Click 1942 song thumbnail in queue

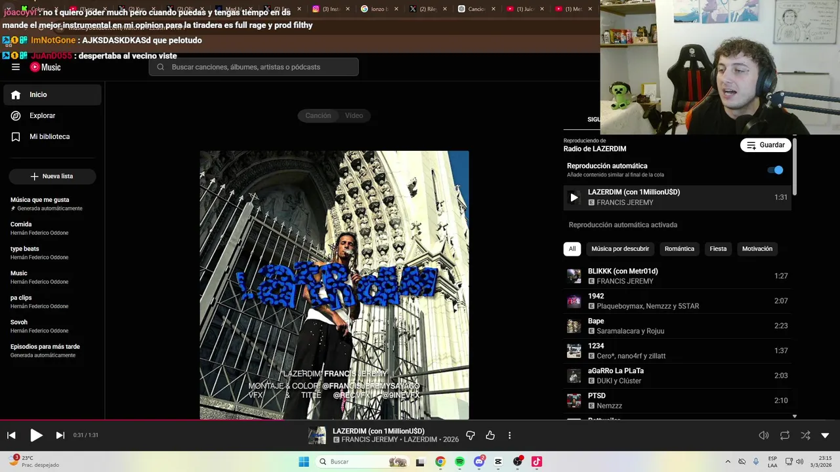(x=574, y=301)
